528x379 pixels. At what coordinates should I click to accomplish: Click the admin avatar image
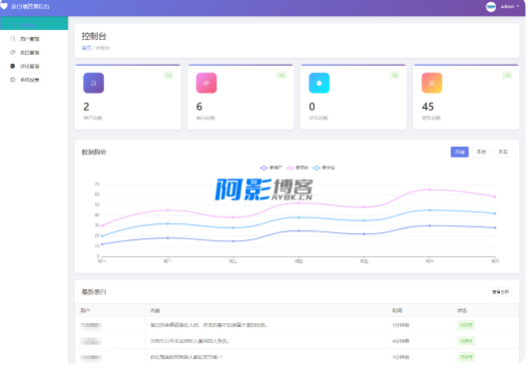coord(491,6)
